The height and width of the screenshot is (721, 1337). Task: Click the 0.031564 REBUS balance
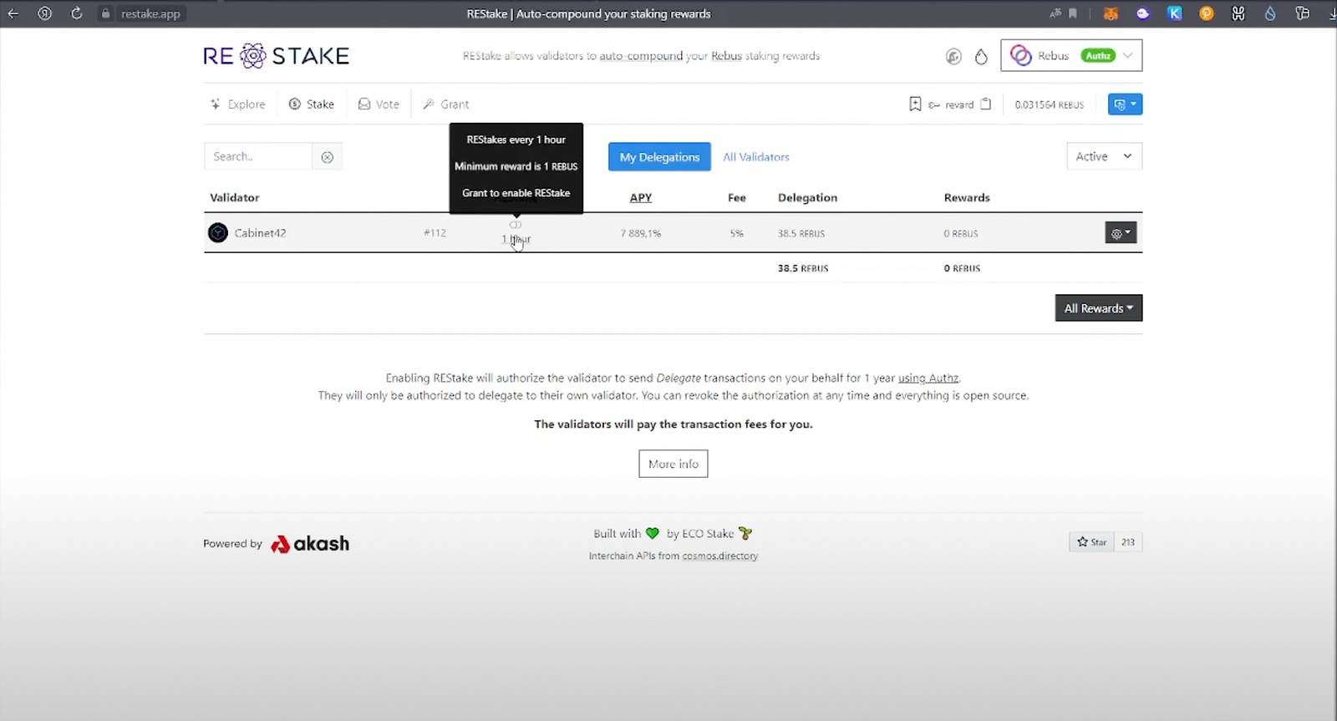(x=1050, y=105)
